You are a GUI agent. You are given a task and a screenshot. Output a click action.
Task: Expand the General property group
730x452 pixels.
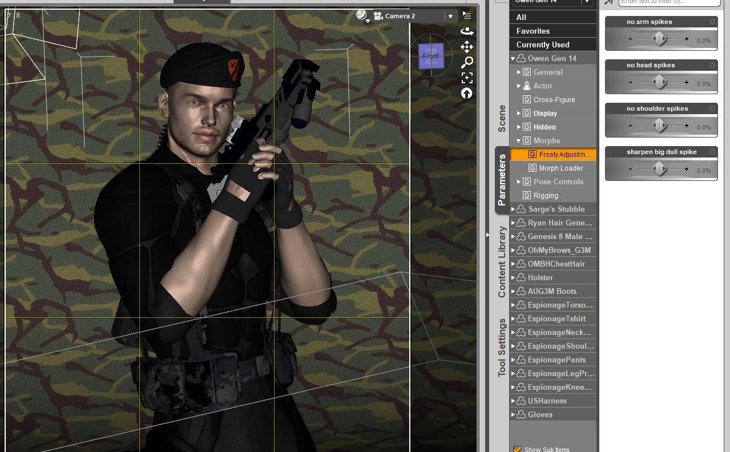pos(519,72)
